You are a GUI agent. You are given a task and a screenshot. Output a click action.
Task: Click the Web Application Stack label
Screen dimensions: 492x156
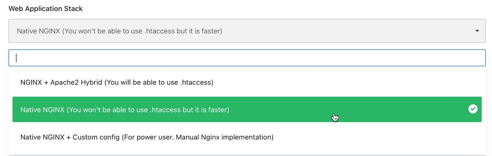click(46, 9)
